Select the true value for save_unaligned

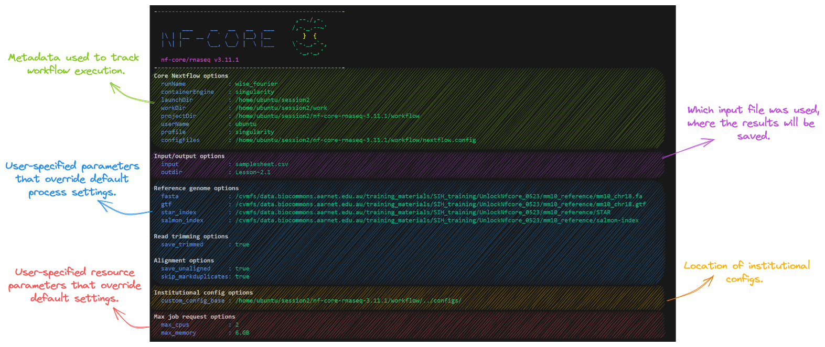coord(242,268)
